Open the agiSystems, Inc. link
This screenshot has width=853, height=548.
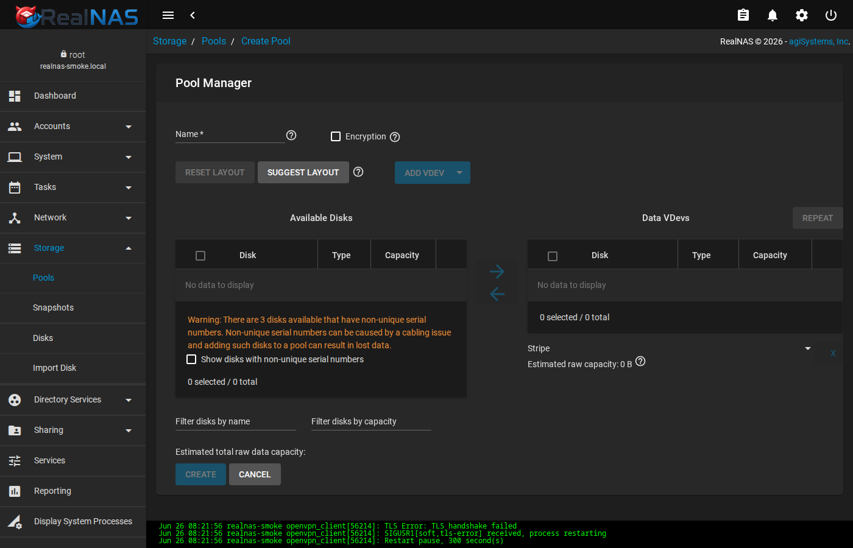tap(819, 41)
